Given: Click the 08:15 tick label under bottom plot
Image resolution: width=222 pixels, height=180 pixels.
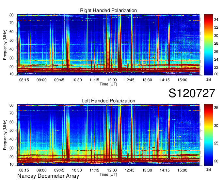Looking at the screenshot, I should coord(24,170).
